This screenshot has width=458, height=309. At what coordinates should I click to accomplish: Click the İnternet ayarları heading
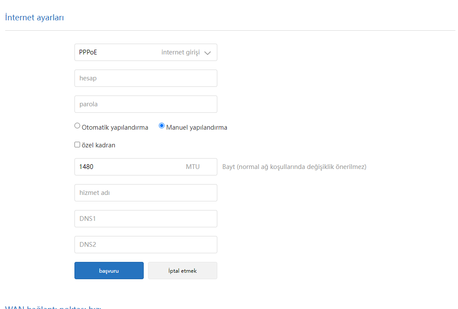[x=35, y=17]
